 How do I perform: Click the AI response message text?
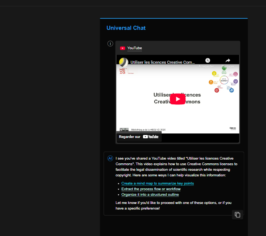pyautogui.click(x=176, y=167)
